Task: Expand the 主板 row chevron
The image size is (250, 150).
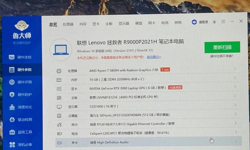Action: [x=235, y=96]
